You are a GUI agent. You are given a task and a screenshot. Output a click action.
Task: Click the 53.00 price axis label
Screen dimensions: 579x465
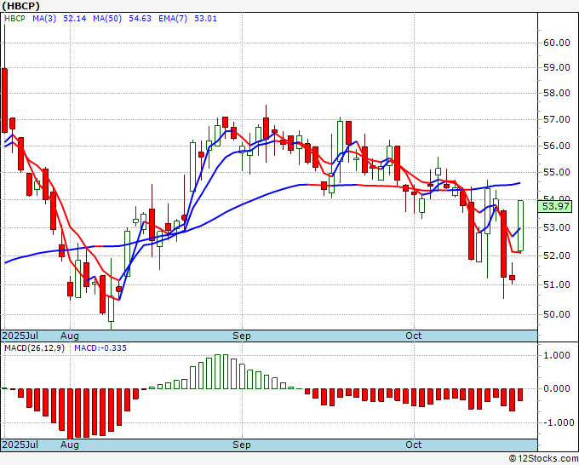click(x=557, y=227)
